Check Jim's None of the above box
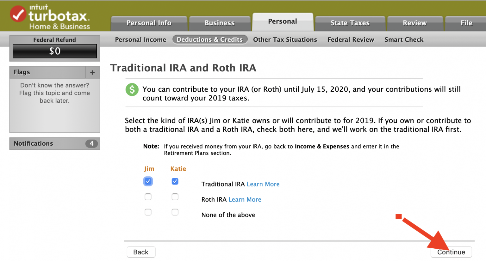 148,212
